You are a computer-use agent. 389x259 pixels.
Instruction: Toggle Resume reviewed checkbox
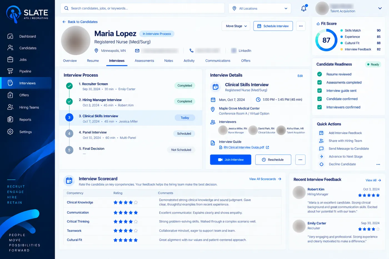(320, 74)
